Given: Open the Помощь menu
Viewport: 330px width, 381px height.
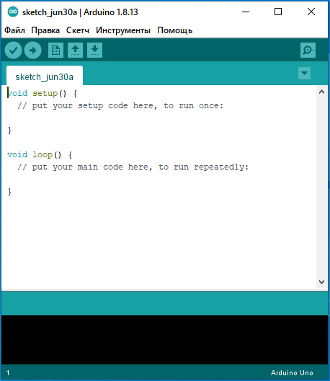Looking at the screenshot, I should click(x=174, y=30).
